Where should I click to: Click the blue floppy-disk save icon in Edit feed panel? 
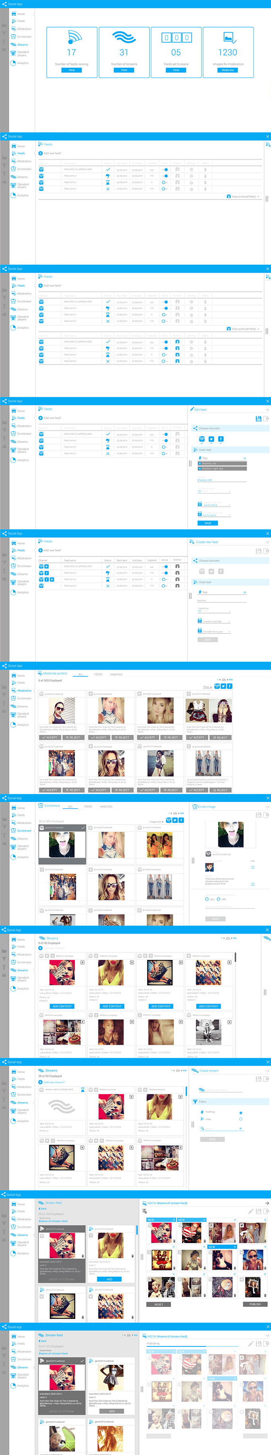point(259,419)
